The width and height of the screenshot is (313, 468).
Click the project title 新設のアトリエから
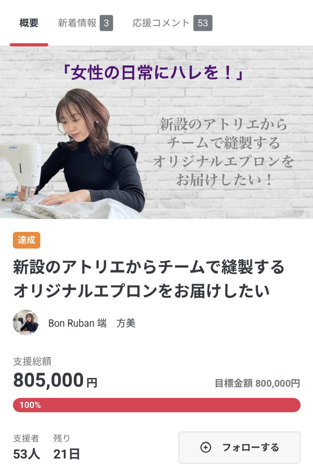(x=149, y=279)
